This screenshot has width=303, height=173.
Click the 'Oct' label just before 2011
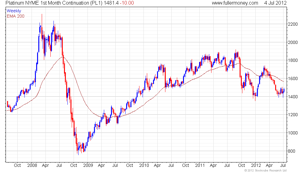[186, 166]
